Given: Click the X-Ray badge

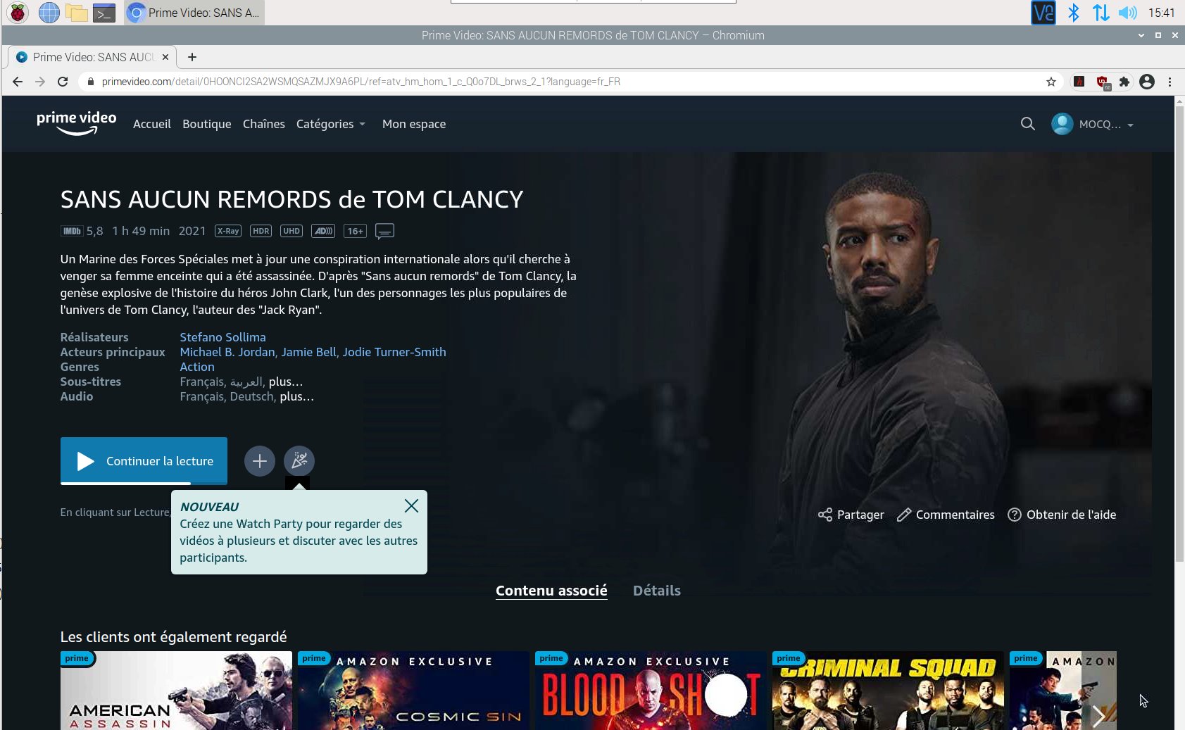Looking at the screenshot, I should click(x=228, y=231).
